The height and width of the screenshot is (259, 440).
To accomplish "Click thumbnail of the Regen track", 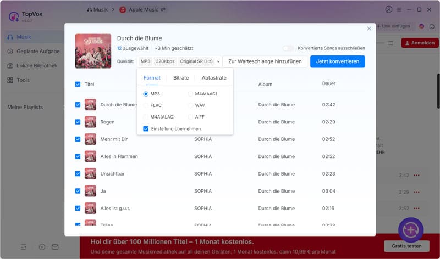I will [90, 122].
